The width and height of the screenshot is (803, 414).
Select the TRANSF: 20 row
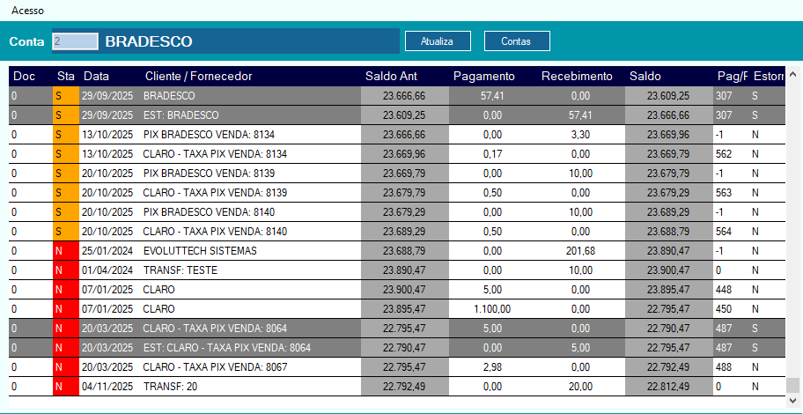click(x=397, y=387)
